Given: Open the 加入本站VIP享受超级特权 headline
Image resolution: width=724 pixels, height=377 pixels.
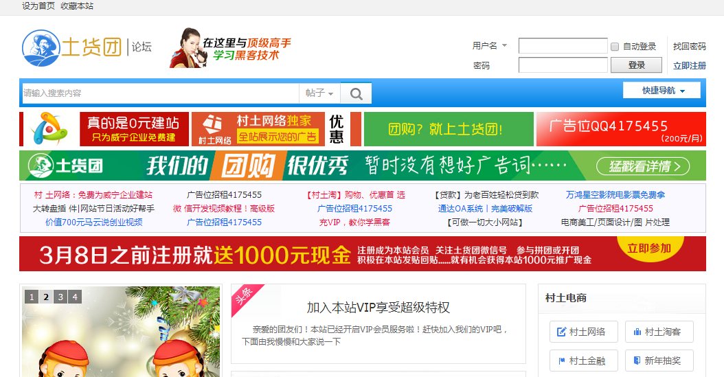Looking at the screenshot, I should tap(378, 308).
